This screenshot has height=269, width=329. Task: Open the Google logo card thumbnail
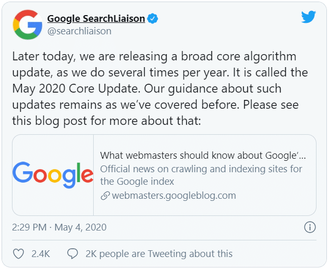coord(53,175)
